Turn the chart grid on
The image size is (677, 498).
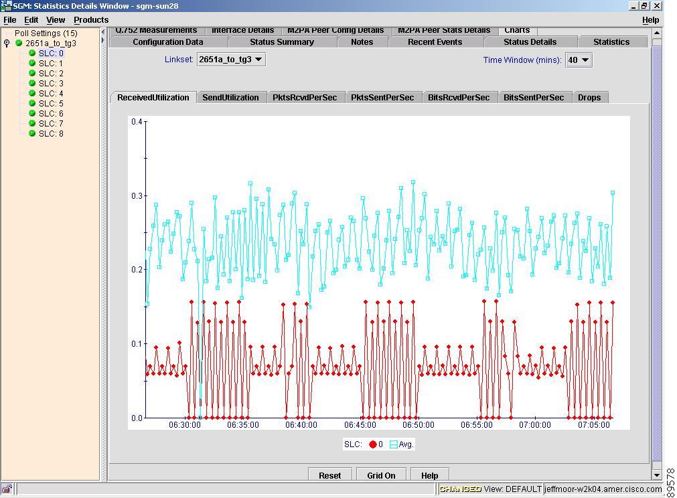[381, 475]
